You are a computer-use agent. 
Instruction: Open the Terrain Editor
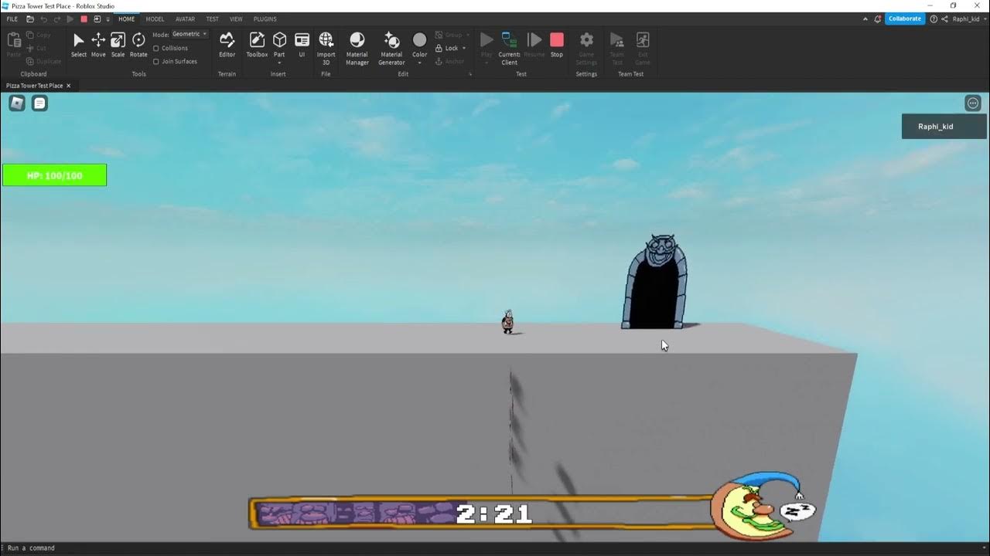227,45
